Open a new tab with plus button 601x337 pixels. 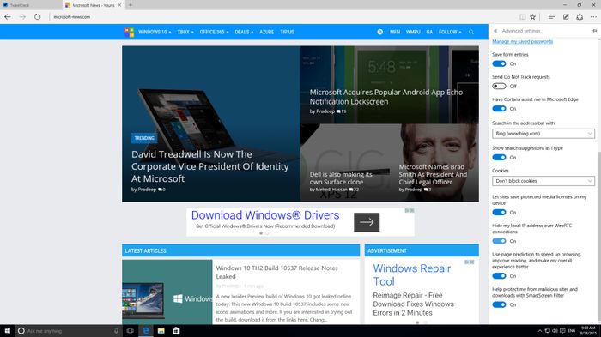pos(131,5)
